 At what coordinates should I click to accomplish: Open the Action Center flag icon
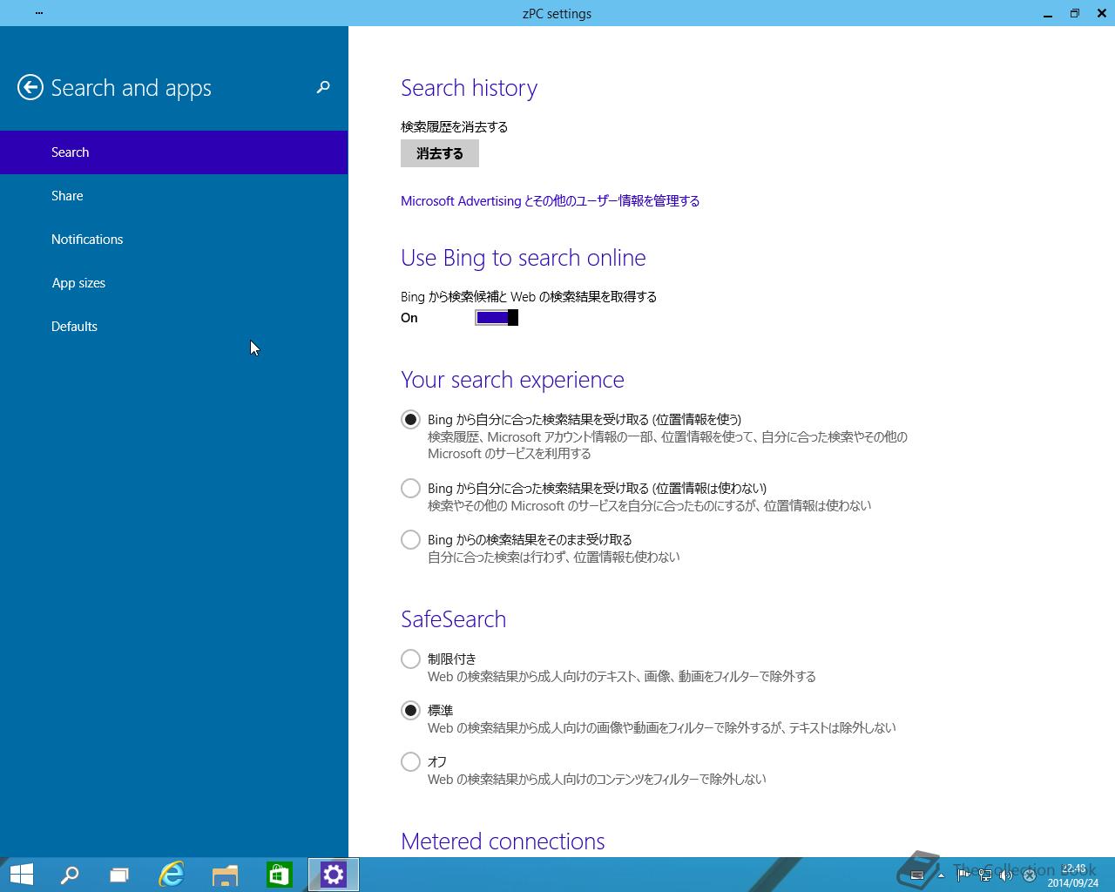(963, 875)
